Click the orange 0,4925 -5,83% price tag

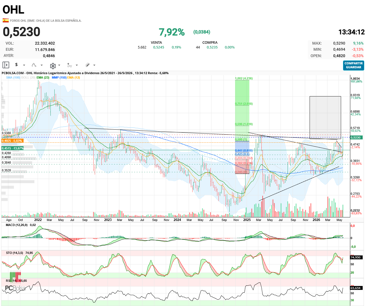[x=13, y=141]
